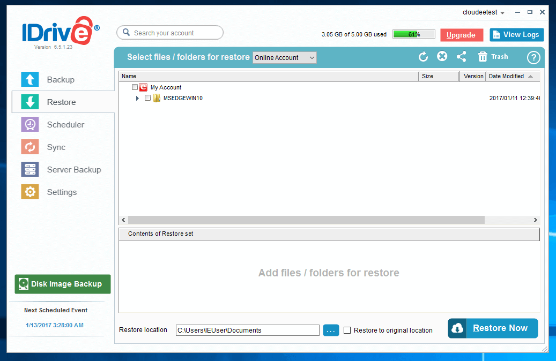Click the Disk Image Backup button
This screenshot has height=361, width=556.
[63, 284]
